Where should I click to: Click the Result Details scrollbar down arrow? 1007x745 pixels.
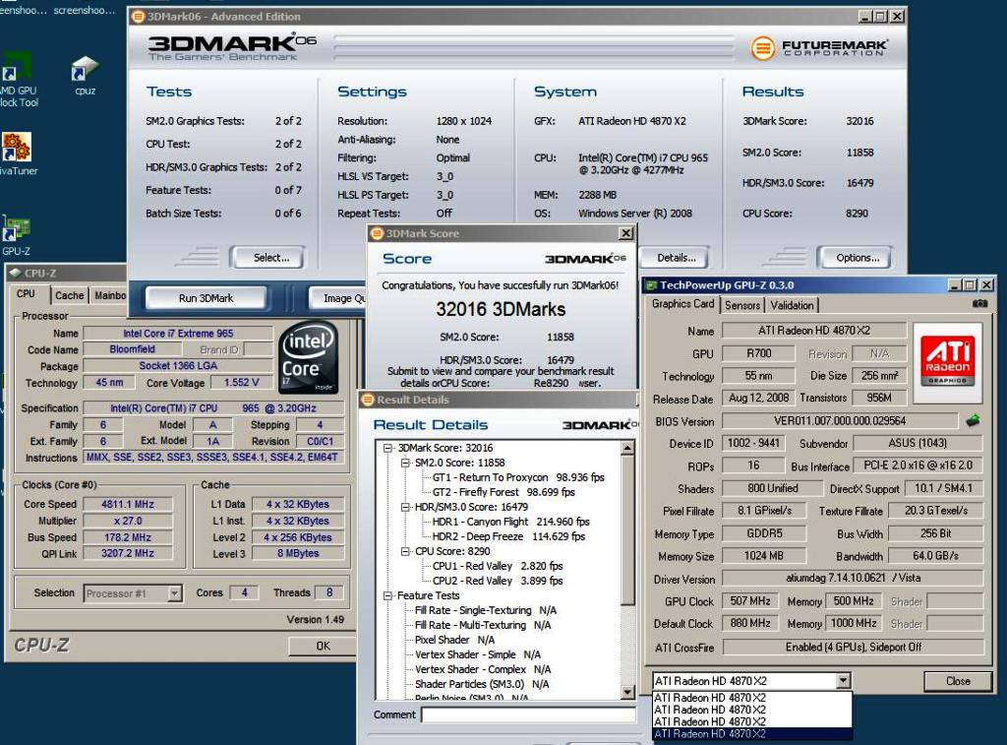[628, 692]
